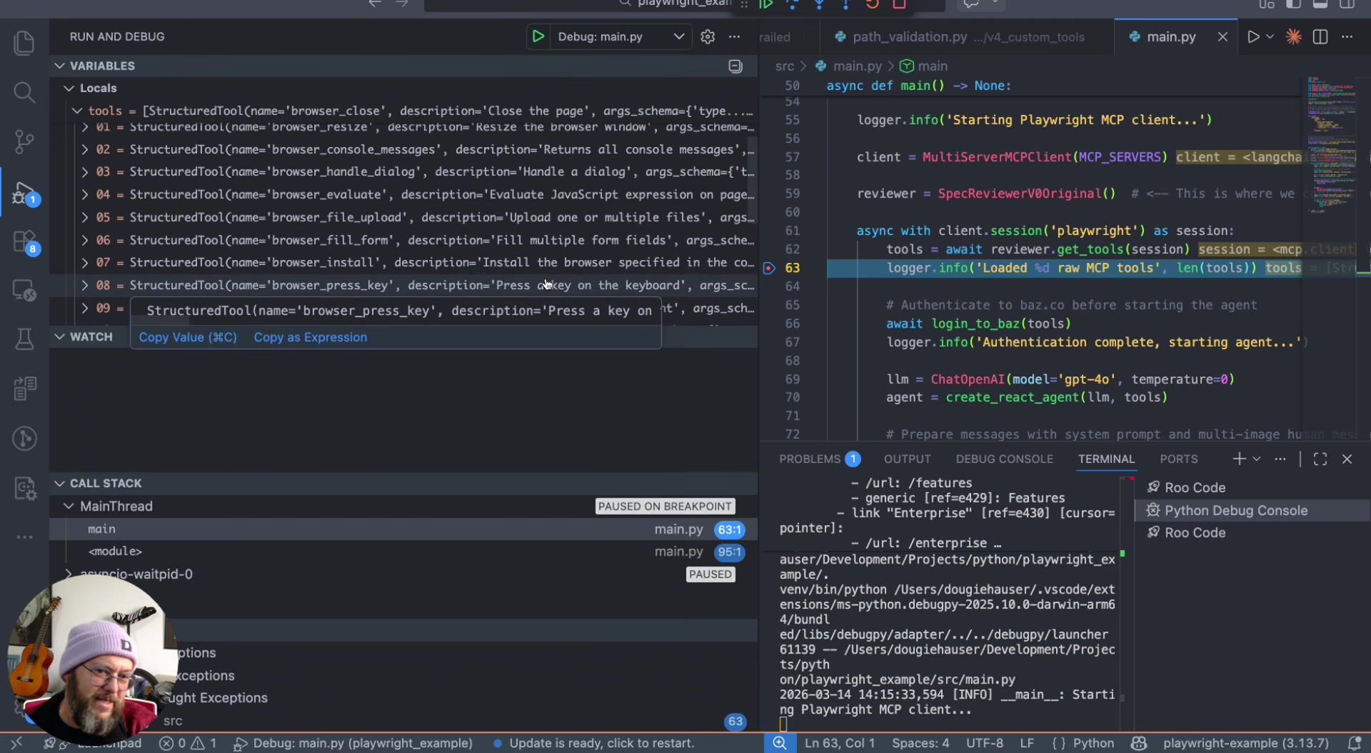
Task: Toggle the Collapse All variables icon
Action: click(x=735, y=66)
